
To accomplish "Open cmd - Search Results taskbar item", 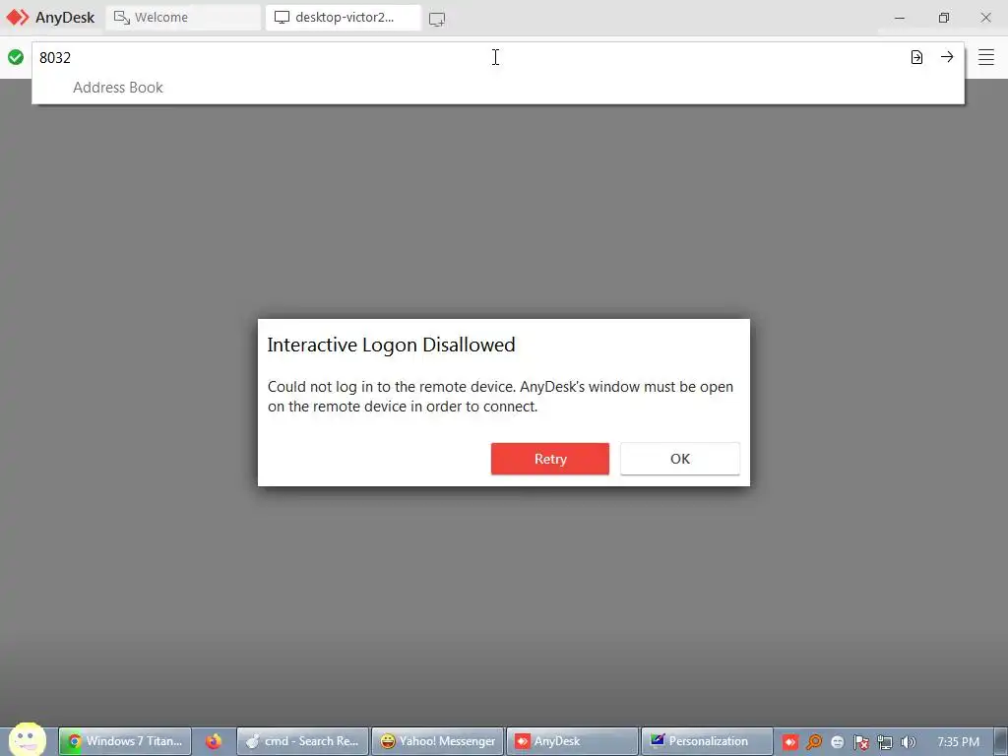I will [303, 741].
